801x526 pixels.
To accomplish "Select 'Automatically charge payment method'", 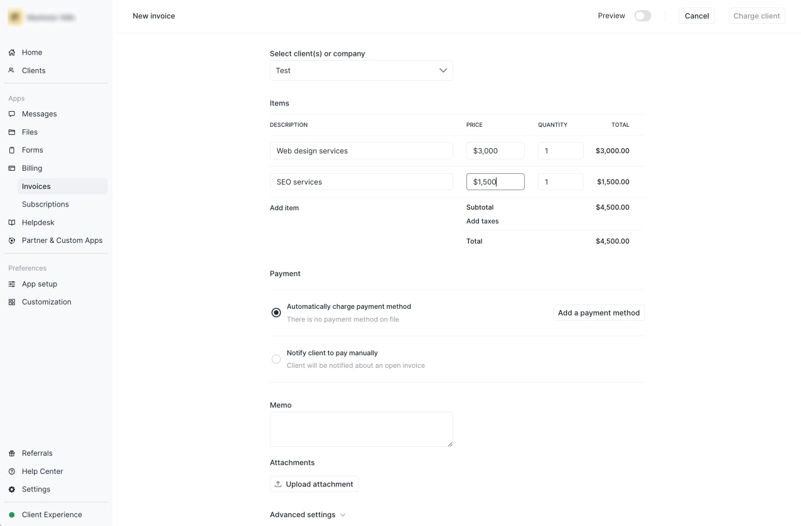I will [276, 312].
